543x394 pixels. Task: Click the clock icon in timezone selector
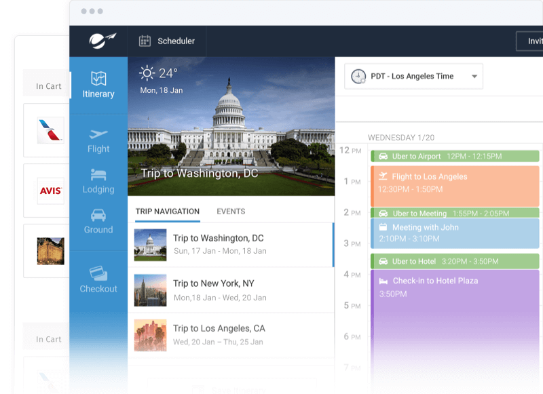[x=358, y=77]
